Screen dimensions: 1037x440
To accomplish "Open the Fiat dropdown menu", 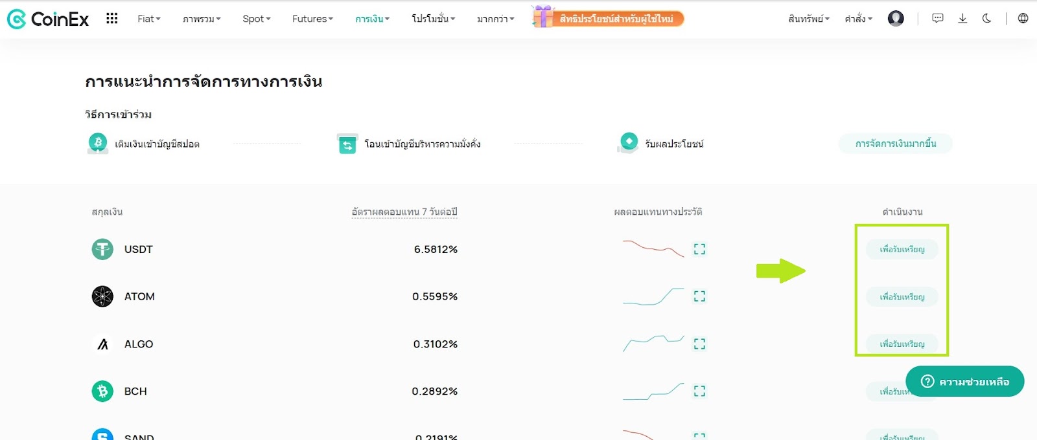I will (x=148, y=19).
